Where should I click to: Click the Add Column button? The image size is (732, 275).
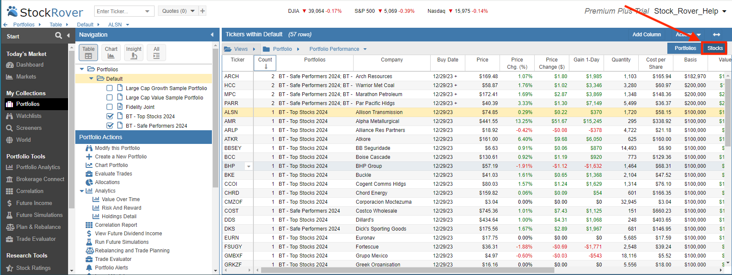point(646,35)
